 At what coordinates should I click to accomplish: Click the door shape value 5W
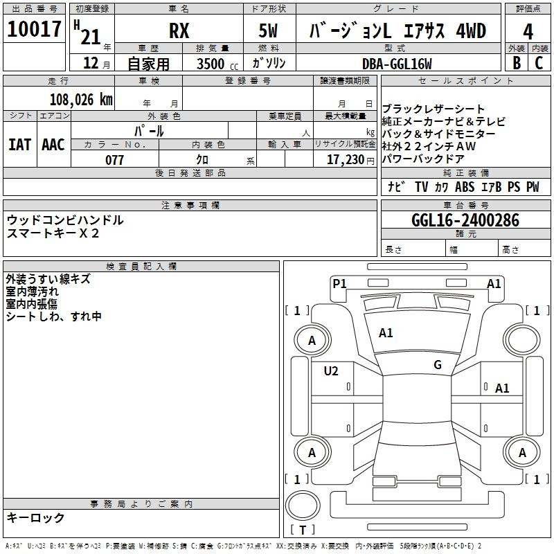(x=268, y=30)
